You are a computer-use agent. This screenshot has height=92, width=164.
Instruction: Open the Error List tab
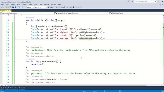click(x=22, y=88)
